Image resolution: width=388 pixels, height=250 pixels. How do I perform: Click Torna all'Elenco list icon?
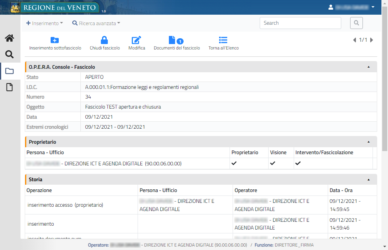point(223,40)
